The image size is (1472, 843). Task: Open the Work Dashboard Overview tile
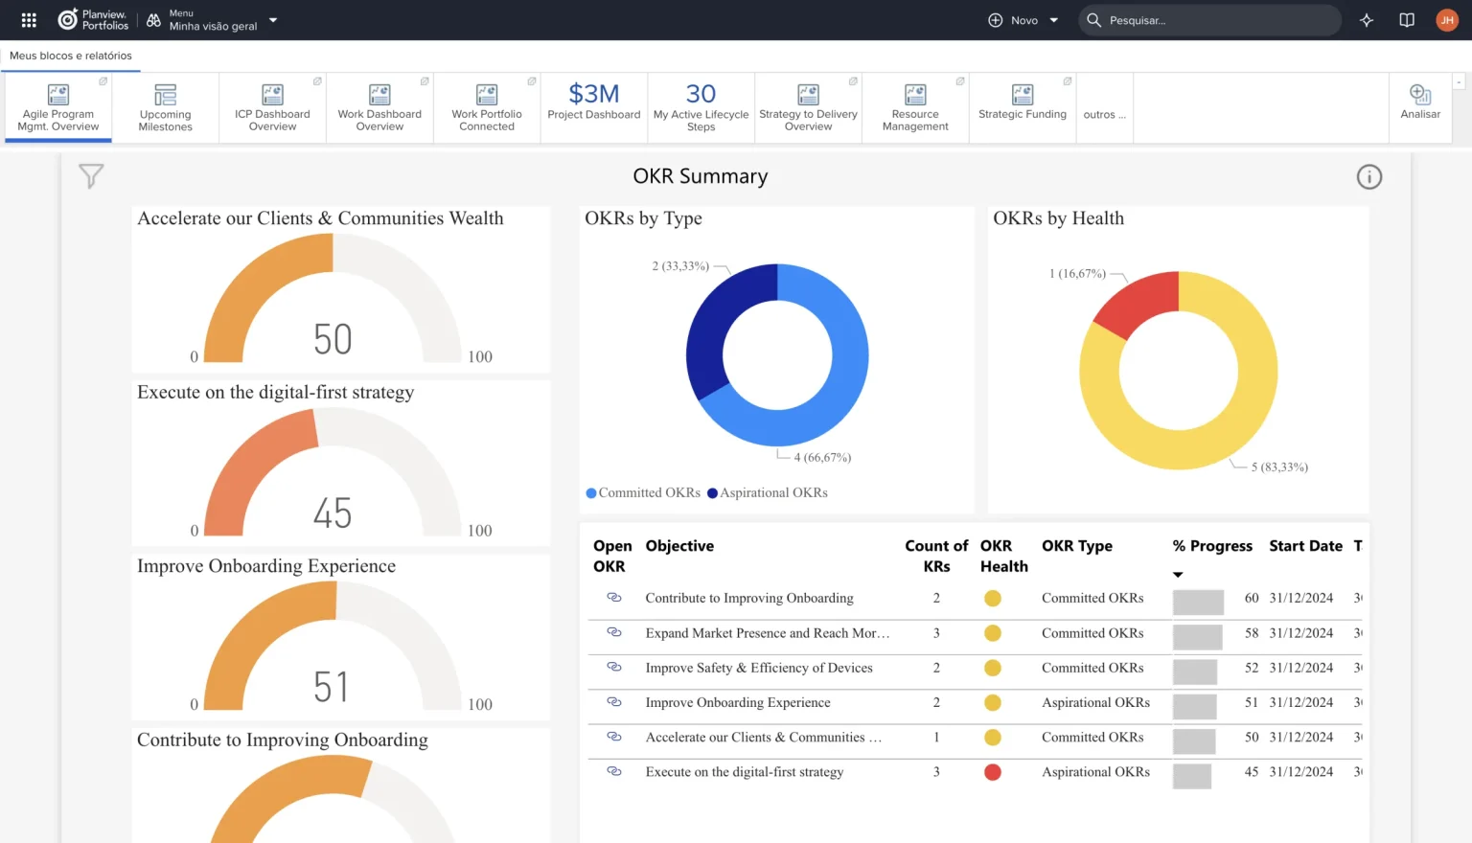click(380, 107)
